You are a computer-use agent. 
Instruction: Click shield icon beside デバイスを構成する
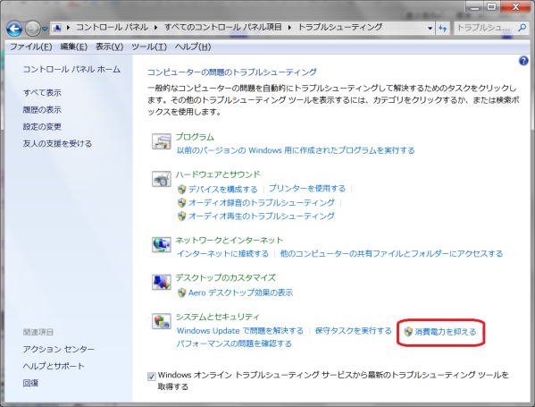click(182, 190)
